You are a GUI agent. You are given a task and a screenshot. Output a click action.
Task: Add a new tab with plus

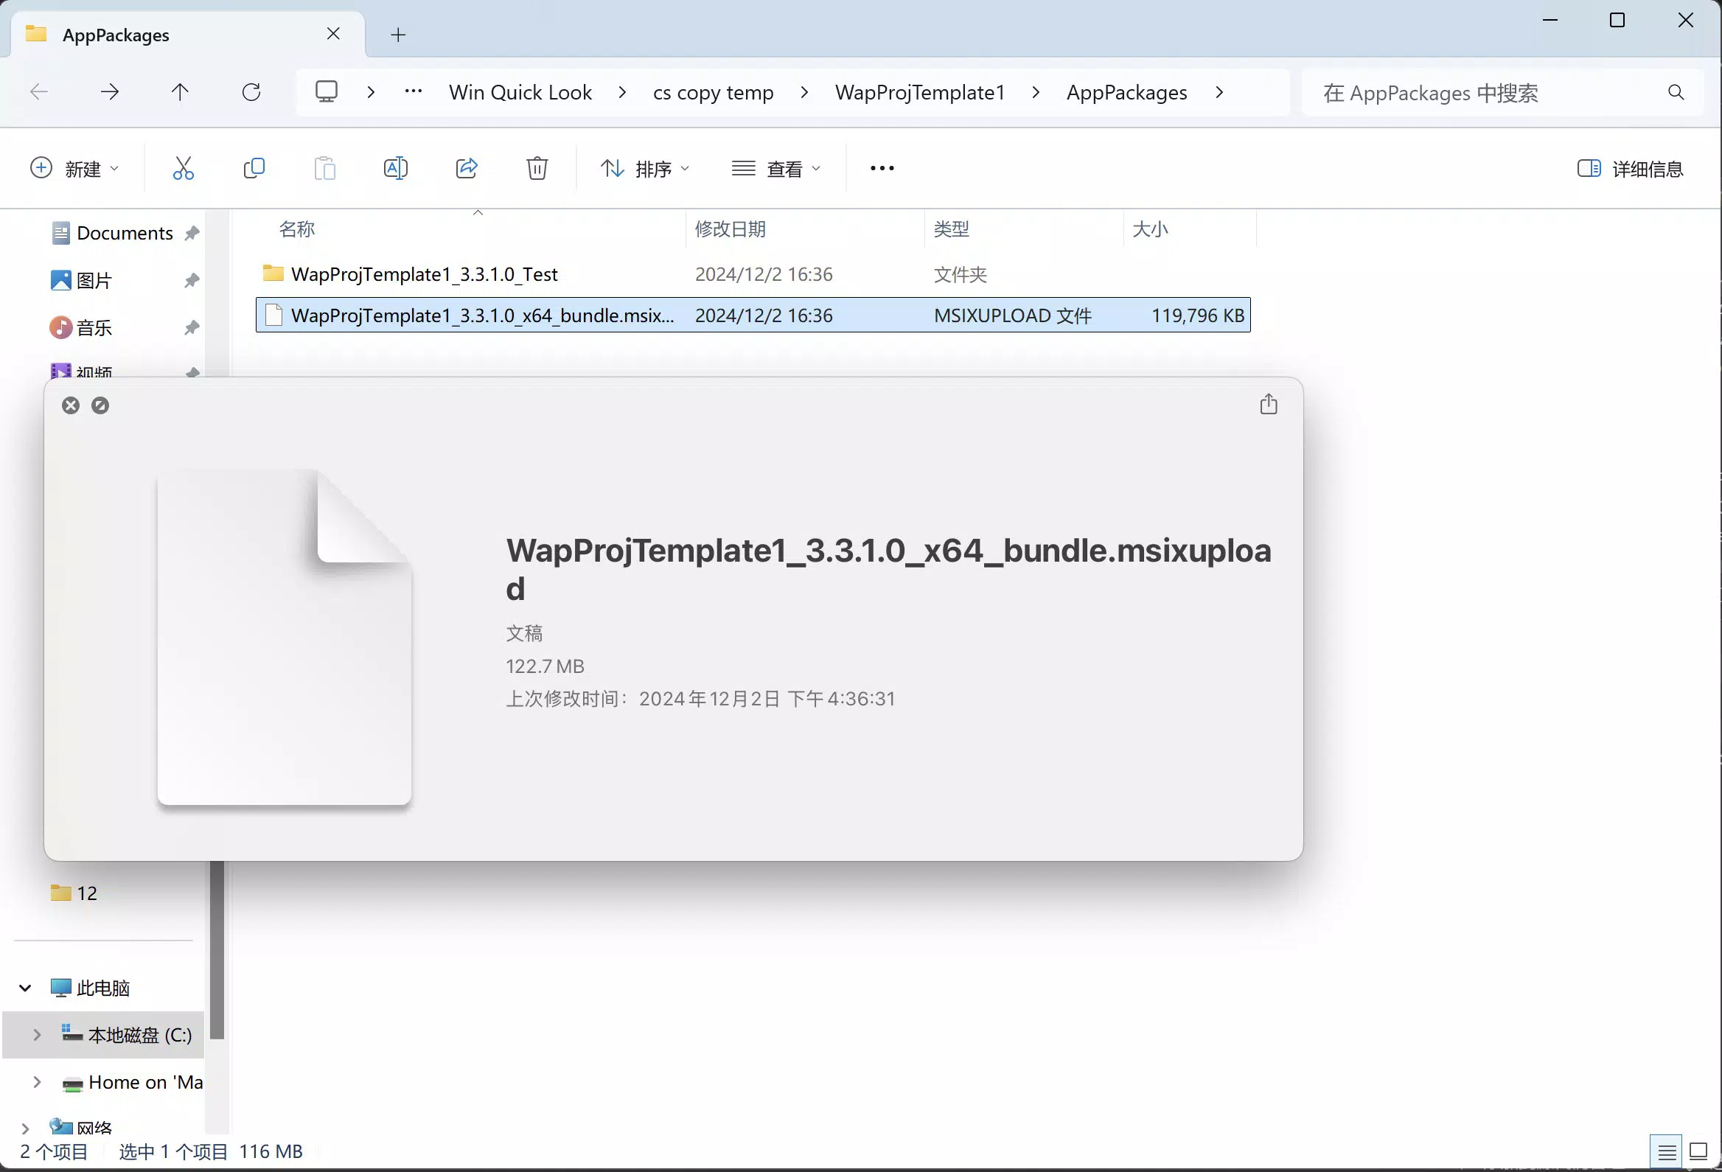[x=398, y=35]
